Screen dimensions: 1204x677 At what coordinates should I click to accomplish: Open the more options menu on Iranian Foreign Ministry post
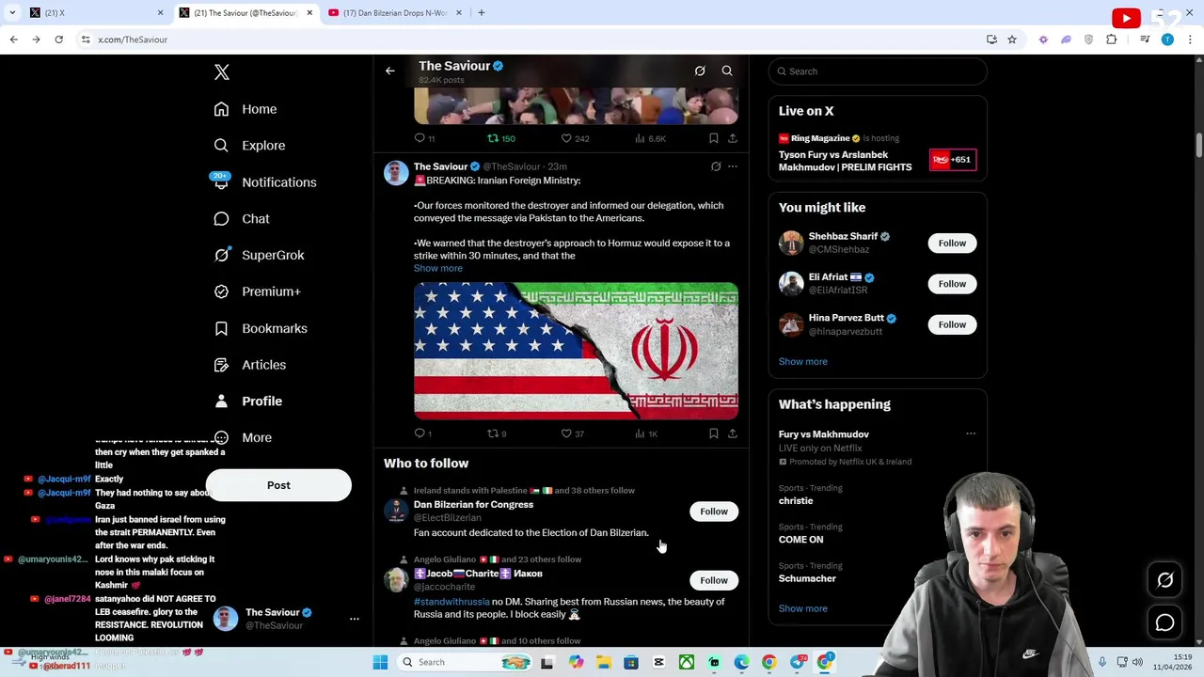(733, 166)
